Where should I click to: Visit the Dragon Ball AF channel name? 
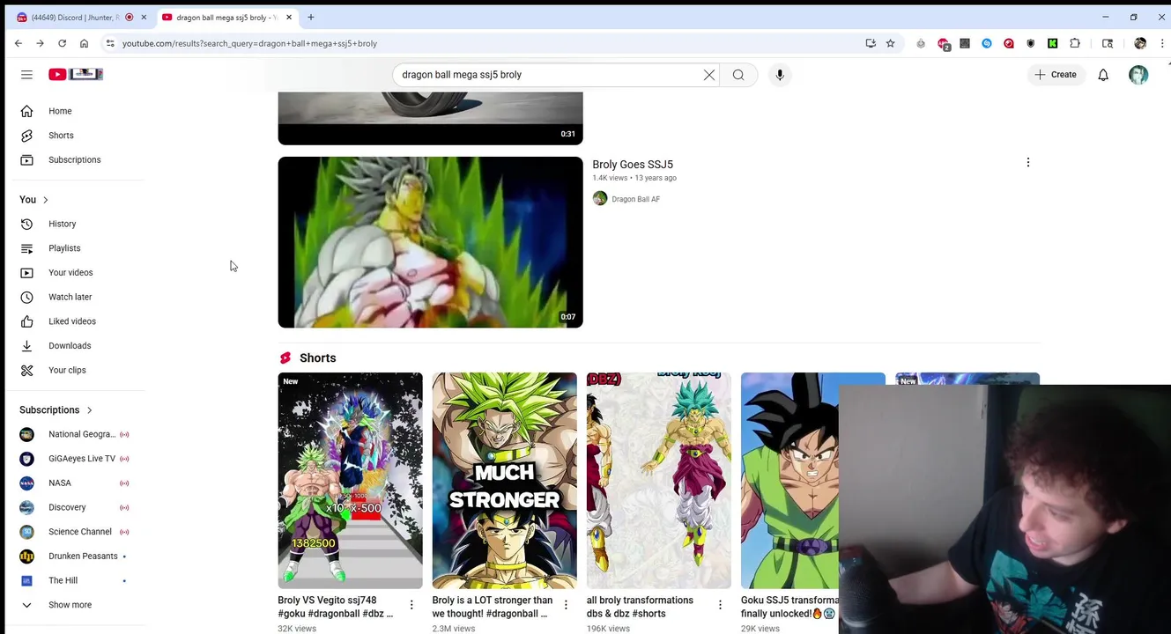tap(635, 199)
